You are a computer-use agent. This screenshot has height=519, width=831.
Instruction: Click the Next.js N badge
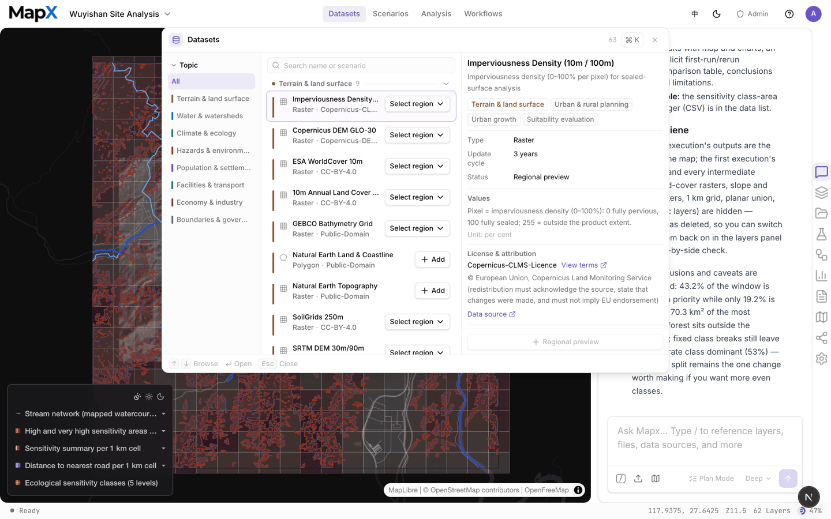tap(808, 497)
